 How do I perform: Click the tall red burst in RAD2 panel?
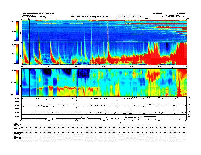coord(108,31)
